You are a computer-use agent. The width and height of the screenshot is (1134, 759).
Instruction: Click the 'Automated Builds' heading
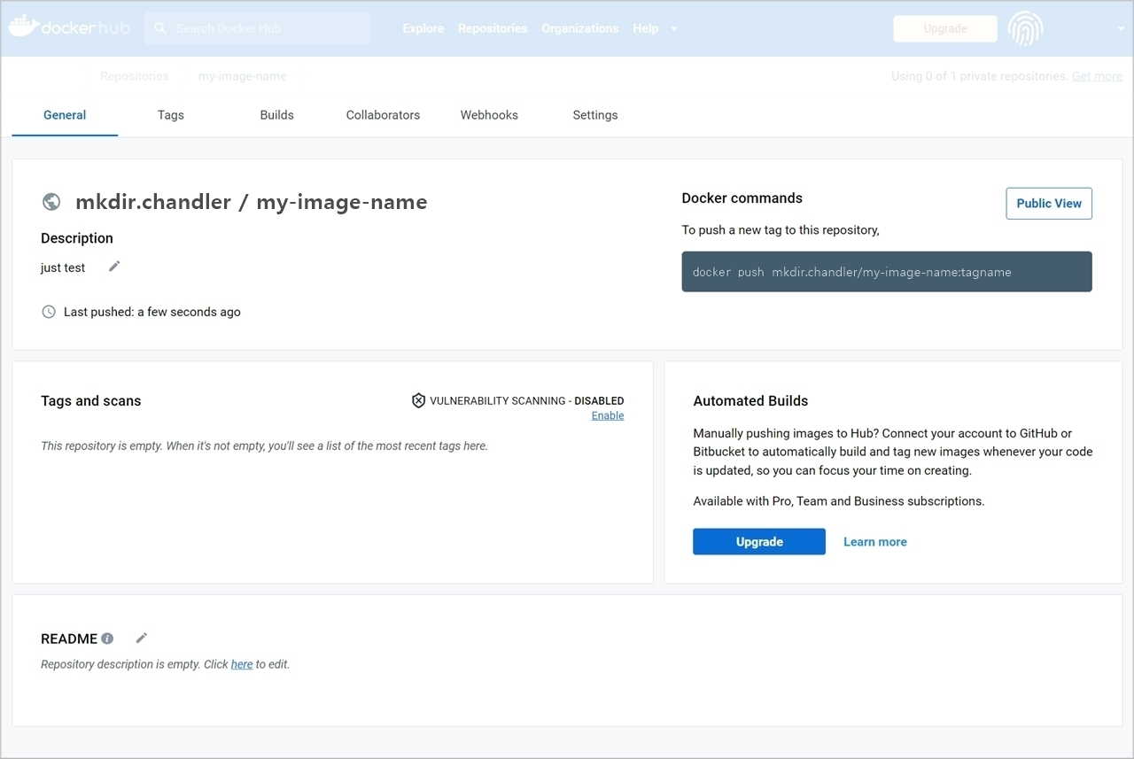pos(750,401)
